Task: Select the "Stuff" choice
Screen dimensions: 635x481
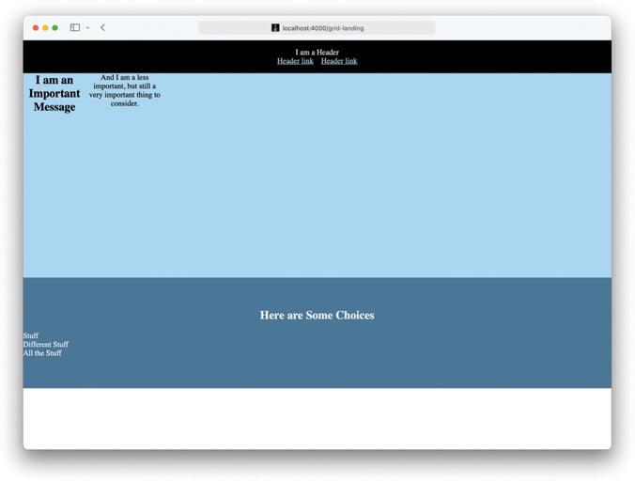Action: coord(31,335)
